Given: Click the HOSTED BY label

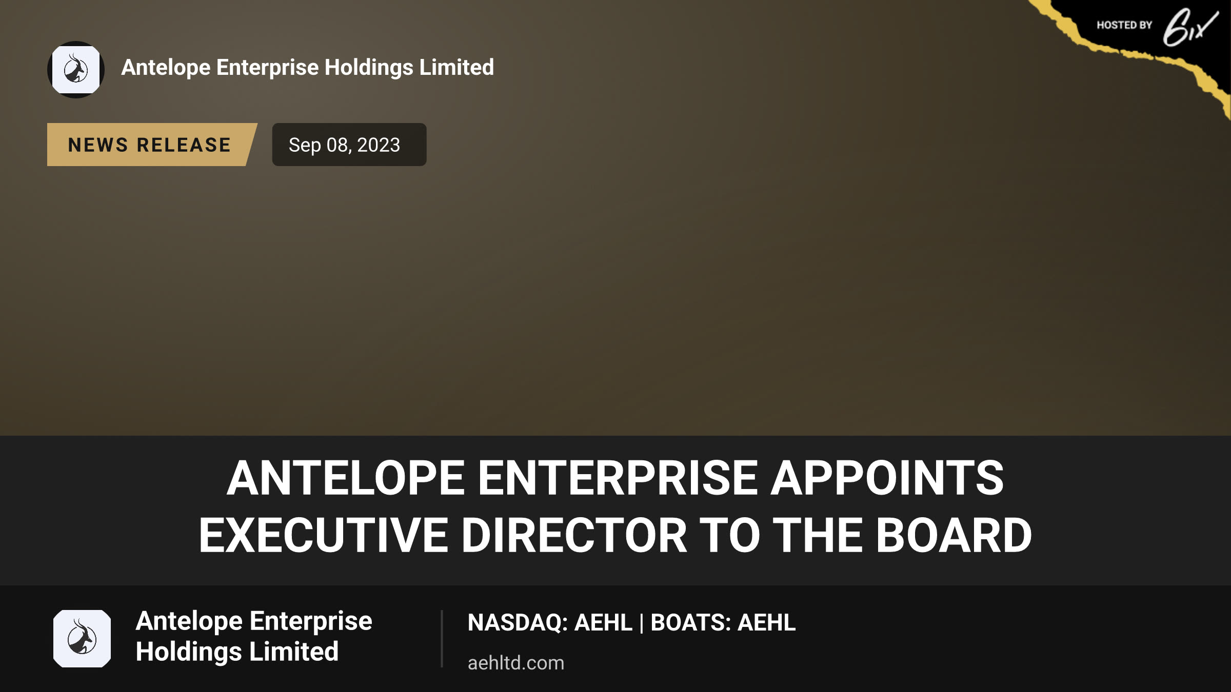Looking at the screenshot, I should [x=1124, y=25].
